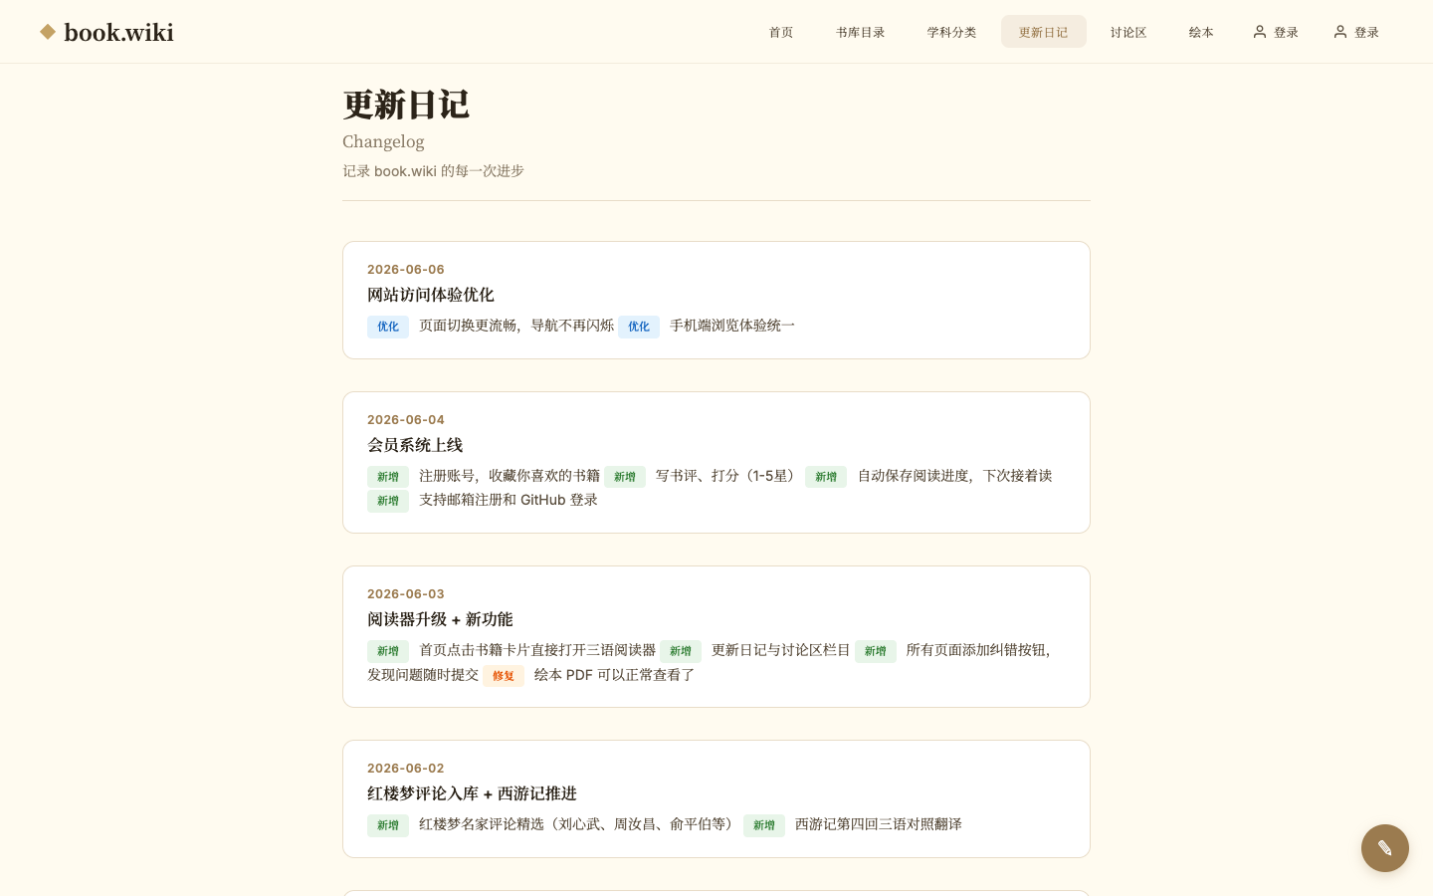Click the text 支持邮箱注册和 GitHub 登录
This screenshot has height=896, width=1433.
point(509,500)
